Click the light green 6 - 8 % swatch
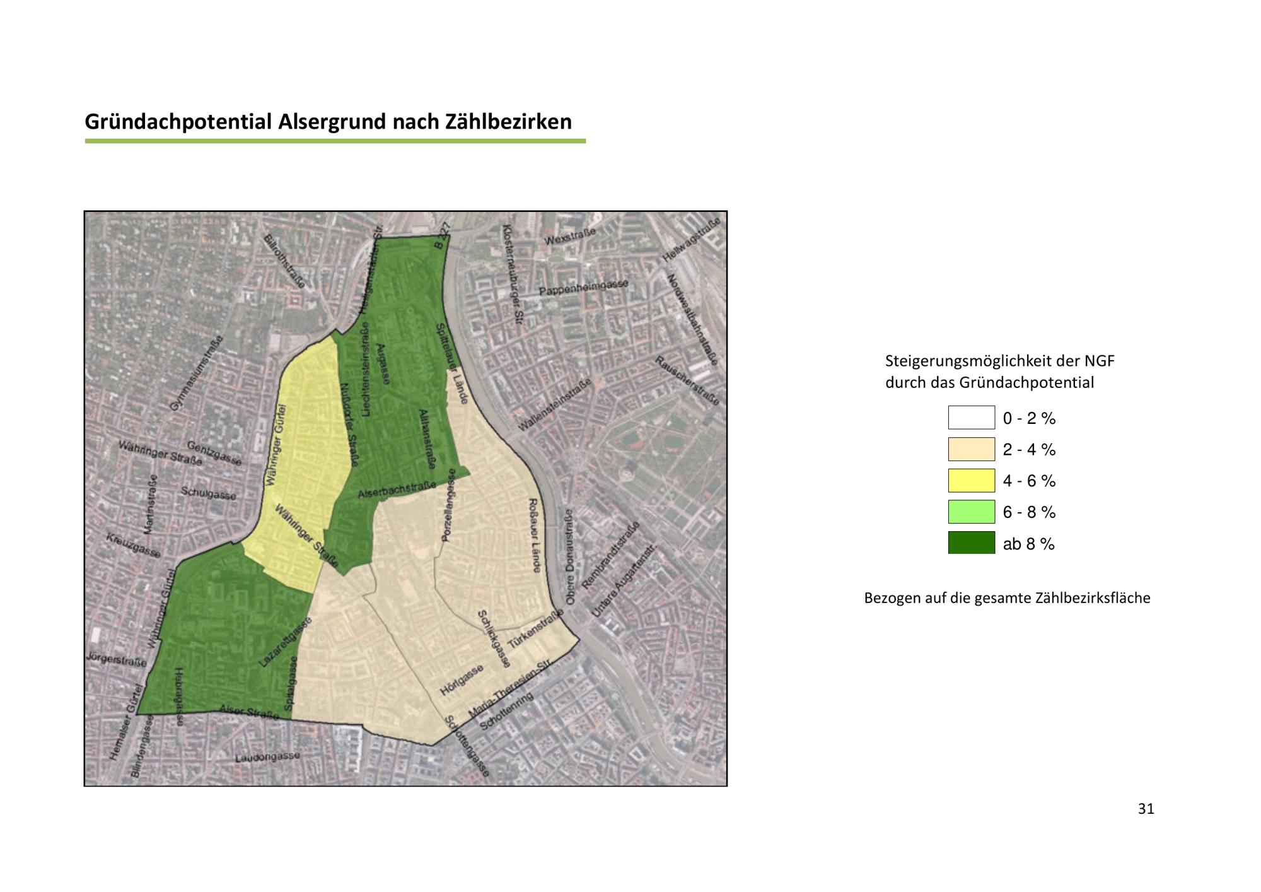 point(971,512)
